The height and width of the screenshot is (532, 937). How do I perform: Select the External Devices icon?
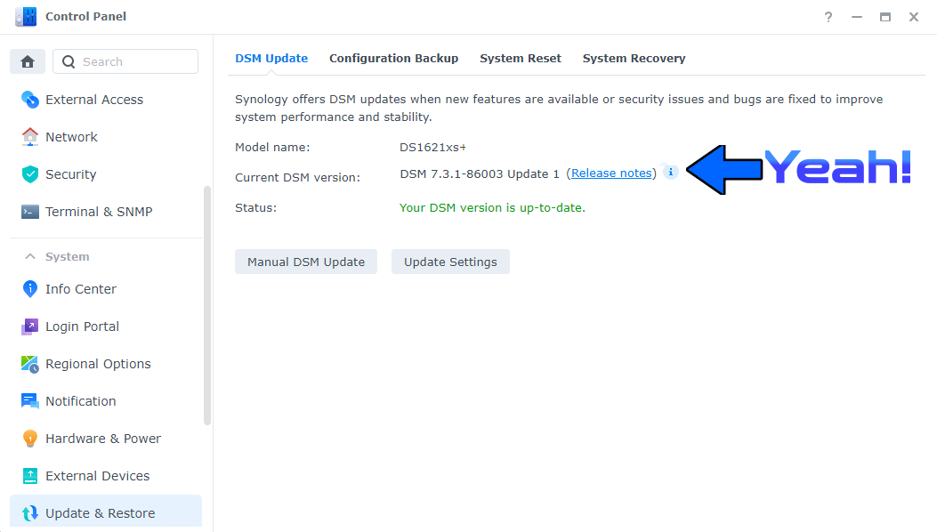[x=98, y=475]
